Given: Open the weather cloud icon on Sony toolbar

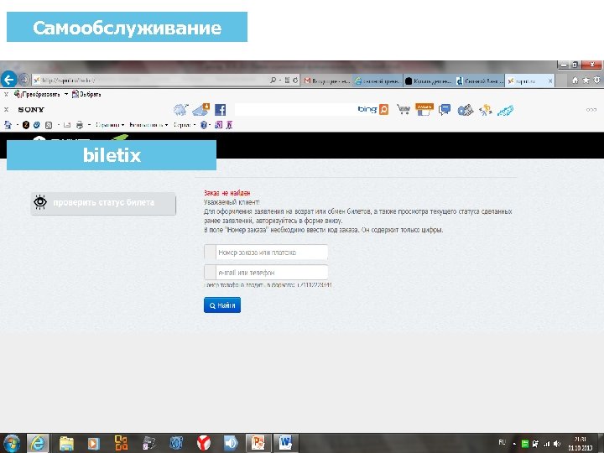Looking at the screenshot, I should pos(180,110).
